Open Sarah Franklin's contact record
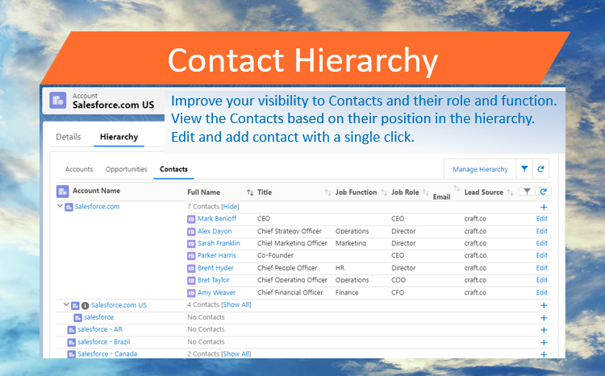Viewport: 605px width, 376px height. point(219,243)
